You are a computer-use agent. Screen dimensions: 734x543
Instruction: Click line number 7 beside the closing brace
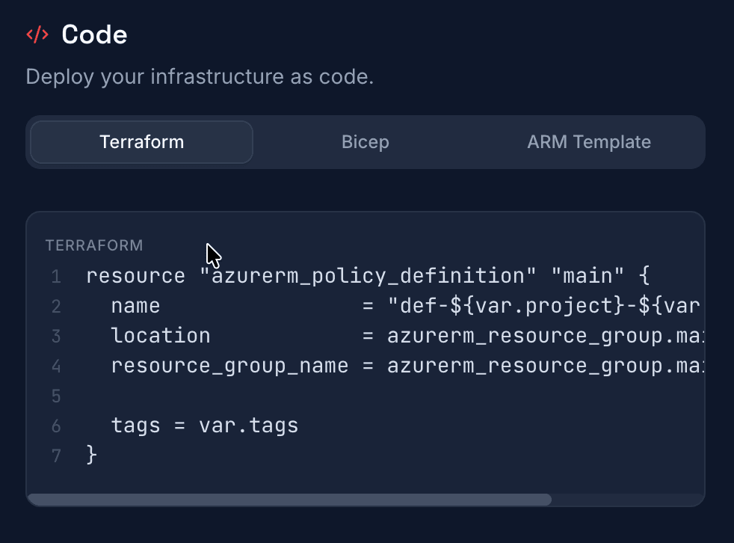point(56,455)
